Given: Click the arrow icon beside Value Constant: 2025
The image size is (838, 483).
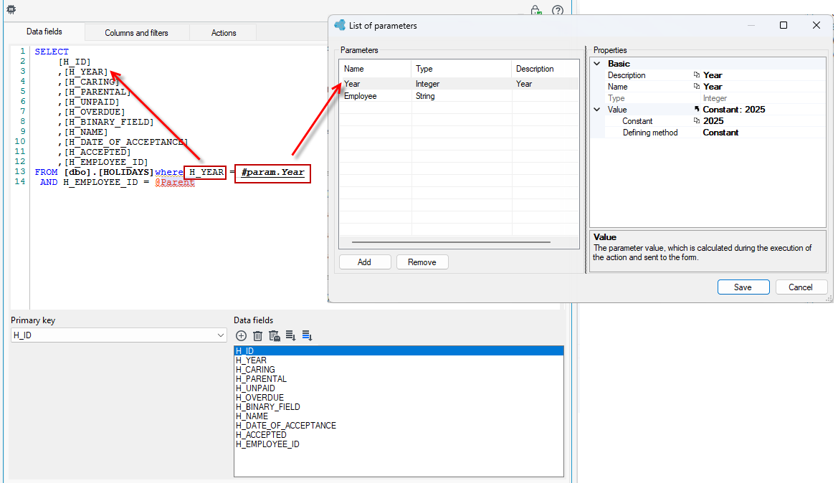Looking at the screenshot, I should pos(696,109).
